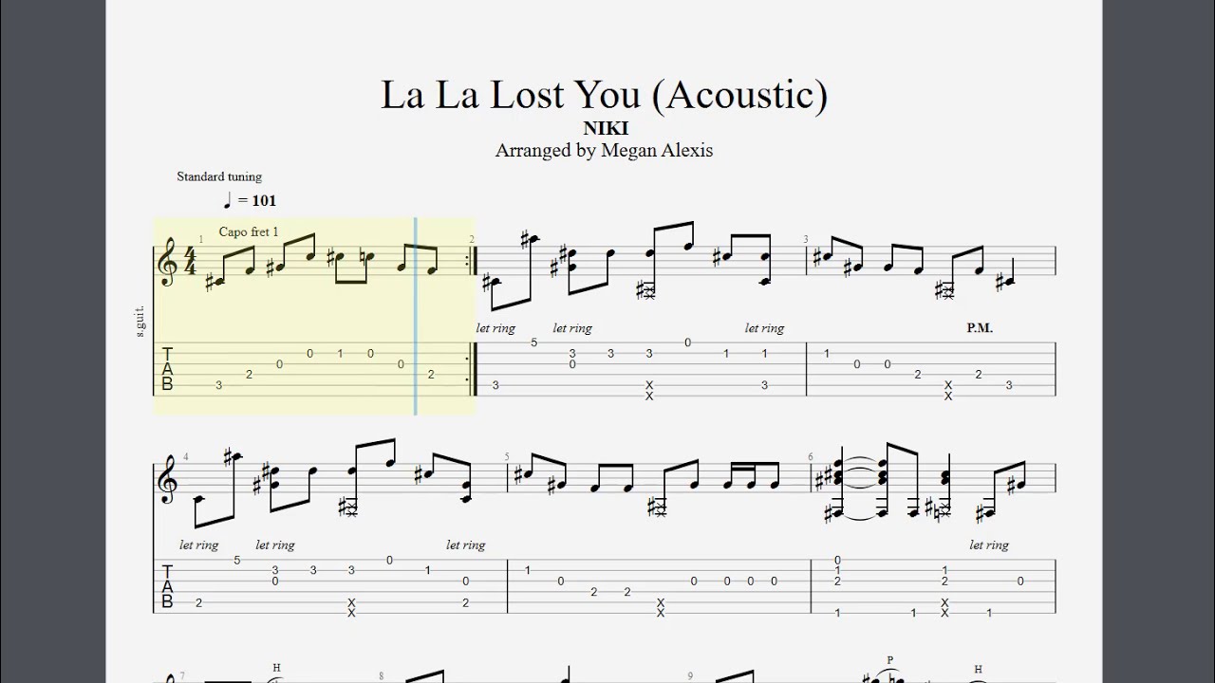Click the TAB clef on second system
The height and width of the screenshot is (683, 1215).
[167, 586]
